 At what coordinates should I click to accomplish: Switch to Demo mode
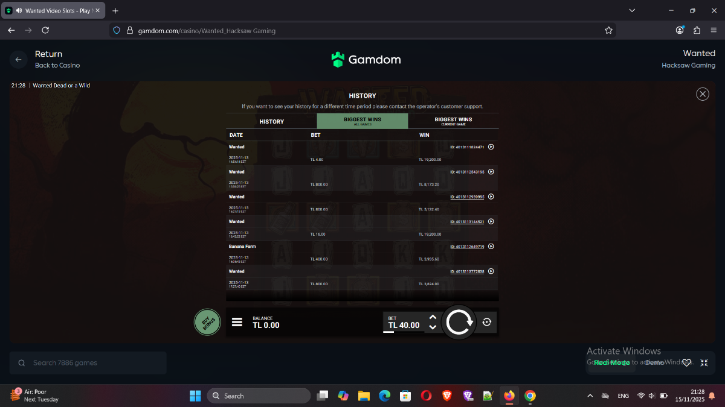pos(655,362)
